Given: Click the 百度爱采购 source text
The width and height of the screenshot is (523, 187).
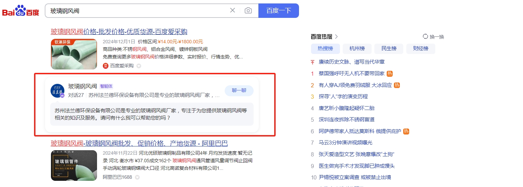Looking at the screenshot, I should 122,66.
